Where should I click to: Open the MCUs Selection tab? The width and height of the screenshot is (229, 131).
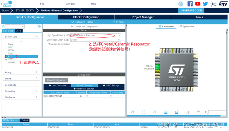click(x=11, y=120)
